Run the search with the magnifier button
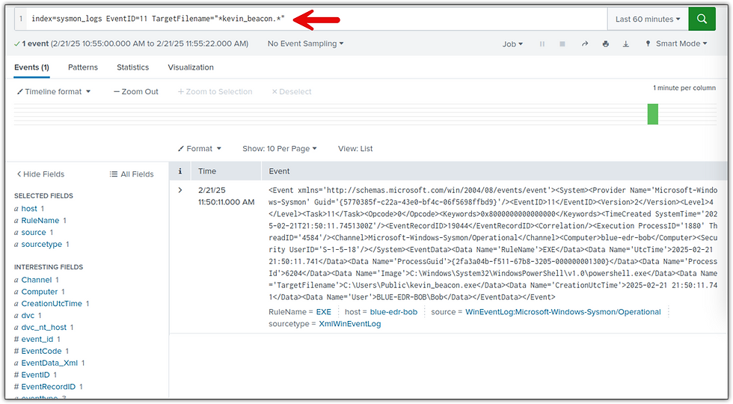 click(x=702, y=19)
